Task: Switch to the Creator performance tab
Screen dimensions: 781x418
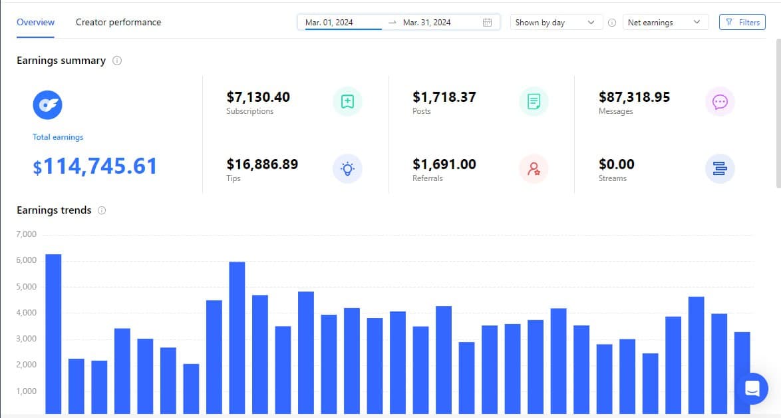Action: [118, 22]
